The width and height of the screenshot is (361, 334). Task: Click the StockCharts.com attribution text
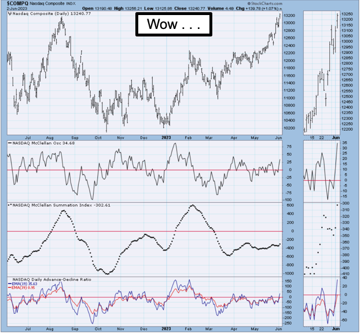pyautogui.click(x=265, y=3)
